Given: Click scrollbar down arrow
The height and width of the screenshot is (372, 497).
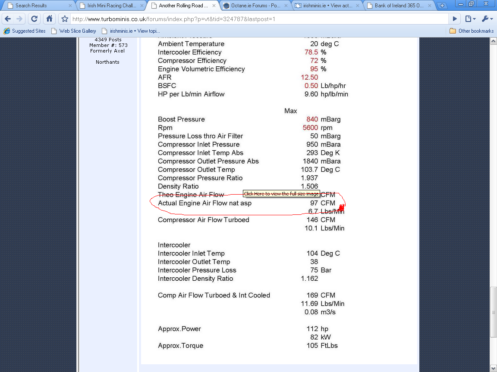Looking at the screenshot, I should tap(493, 368).
